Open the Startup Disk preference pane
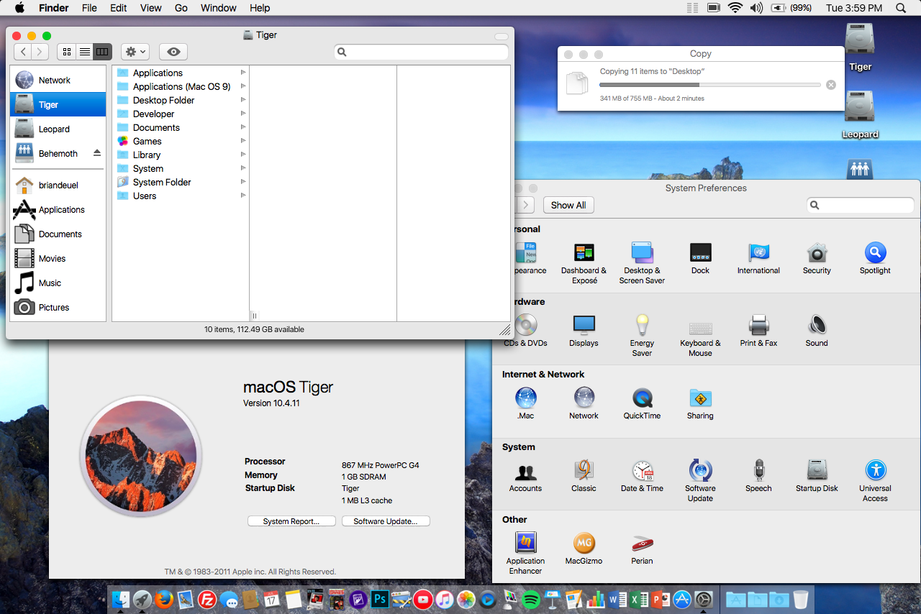Viewport: 921px width, 614px height. [x=817, y=470]
